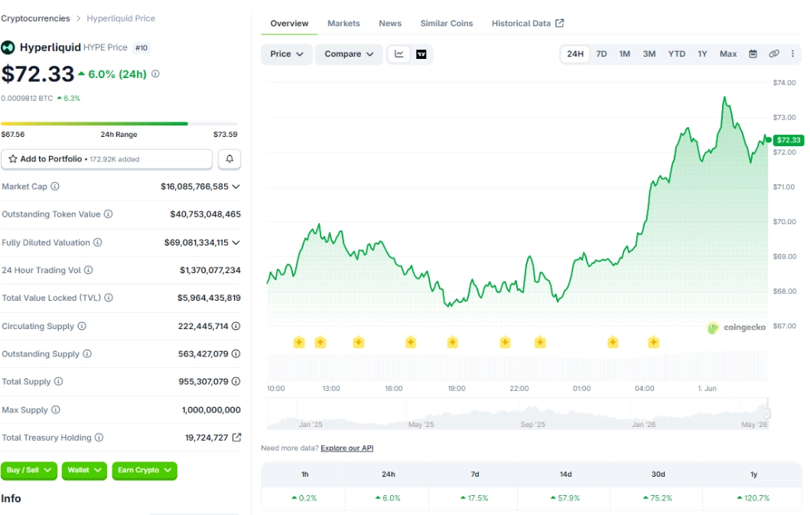Select 24H chart range
This screenshot has width=810, height=515.
pyautogui.click(x=575, y=54)
